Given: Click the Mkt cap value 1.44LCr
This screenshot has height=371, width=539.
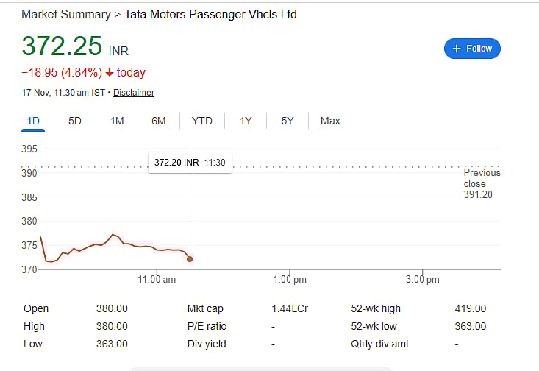Looking at the screenshot, I should pyautogui.click(x=290, y=308).
